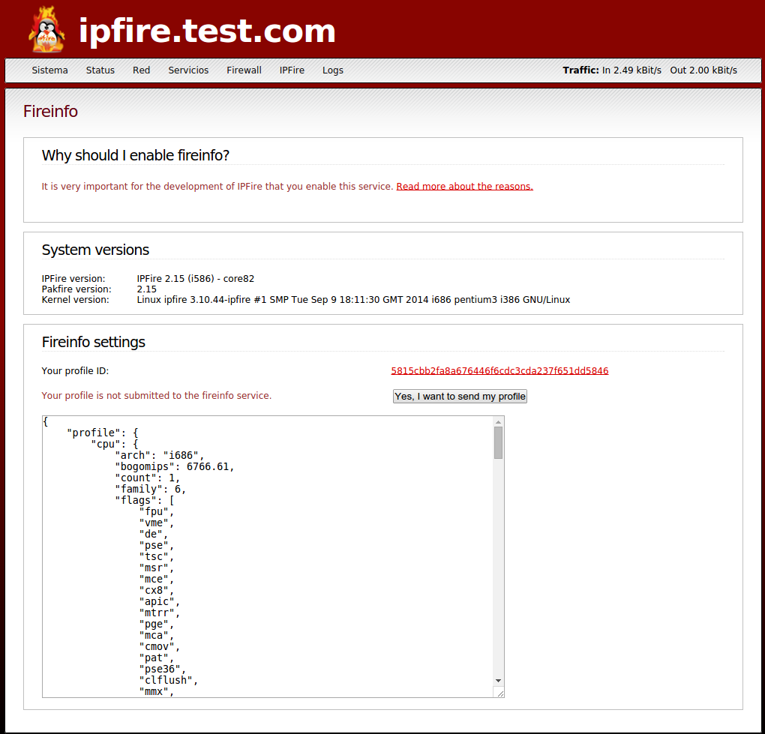Screen dimensions: 765x734
Task: Open the Firewall menu
Action: pyautogui.click(x=244, y=70)
